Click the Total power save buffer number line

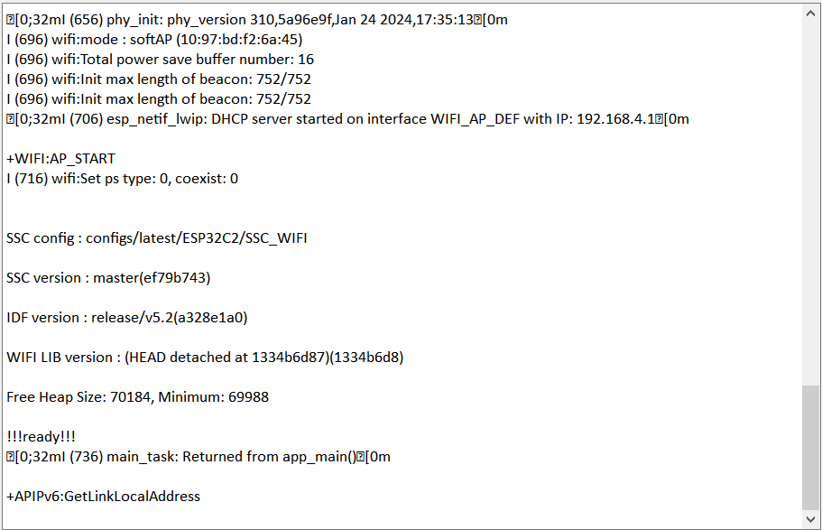point(160,59)
